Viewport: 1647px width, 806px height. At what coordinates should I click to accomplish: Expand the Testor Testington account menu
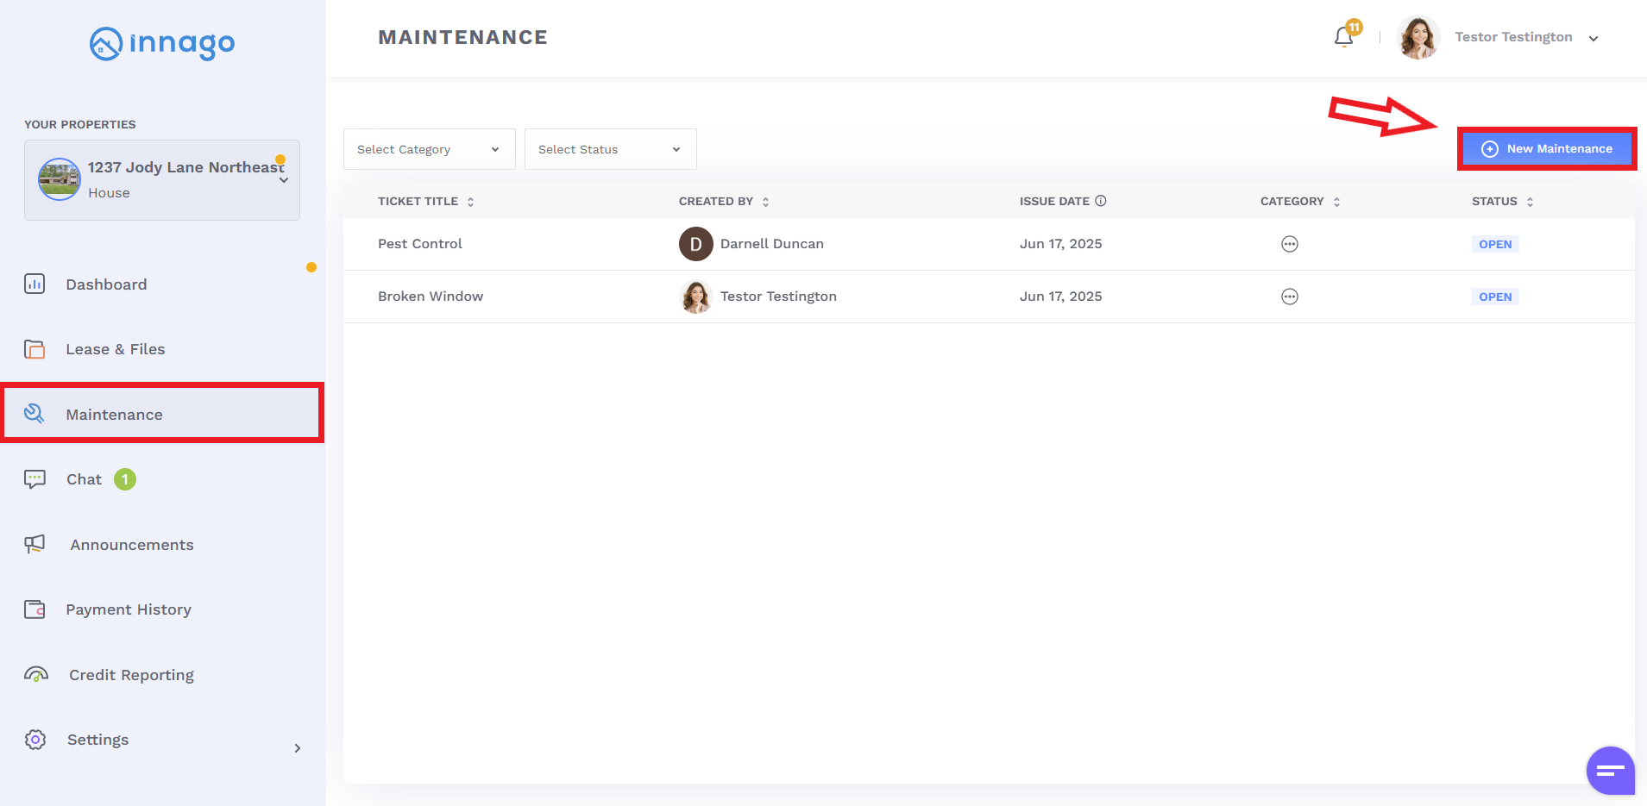point(1594,39)
